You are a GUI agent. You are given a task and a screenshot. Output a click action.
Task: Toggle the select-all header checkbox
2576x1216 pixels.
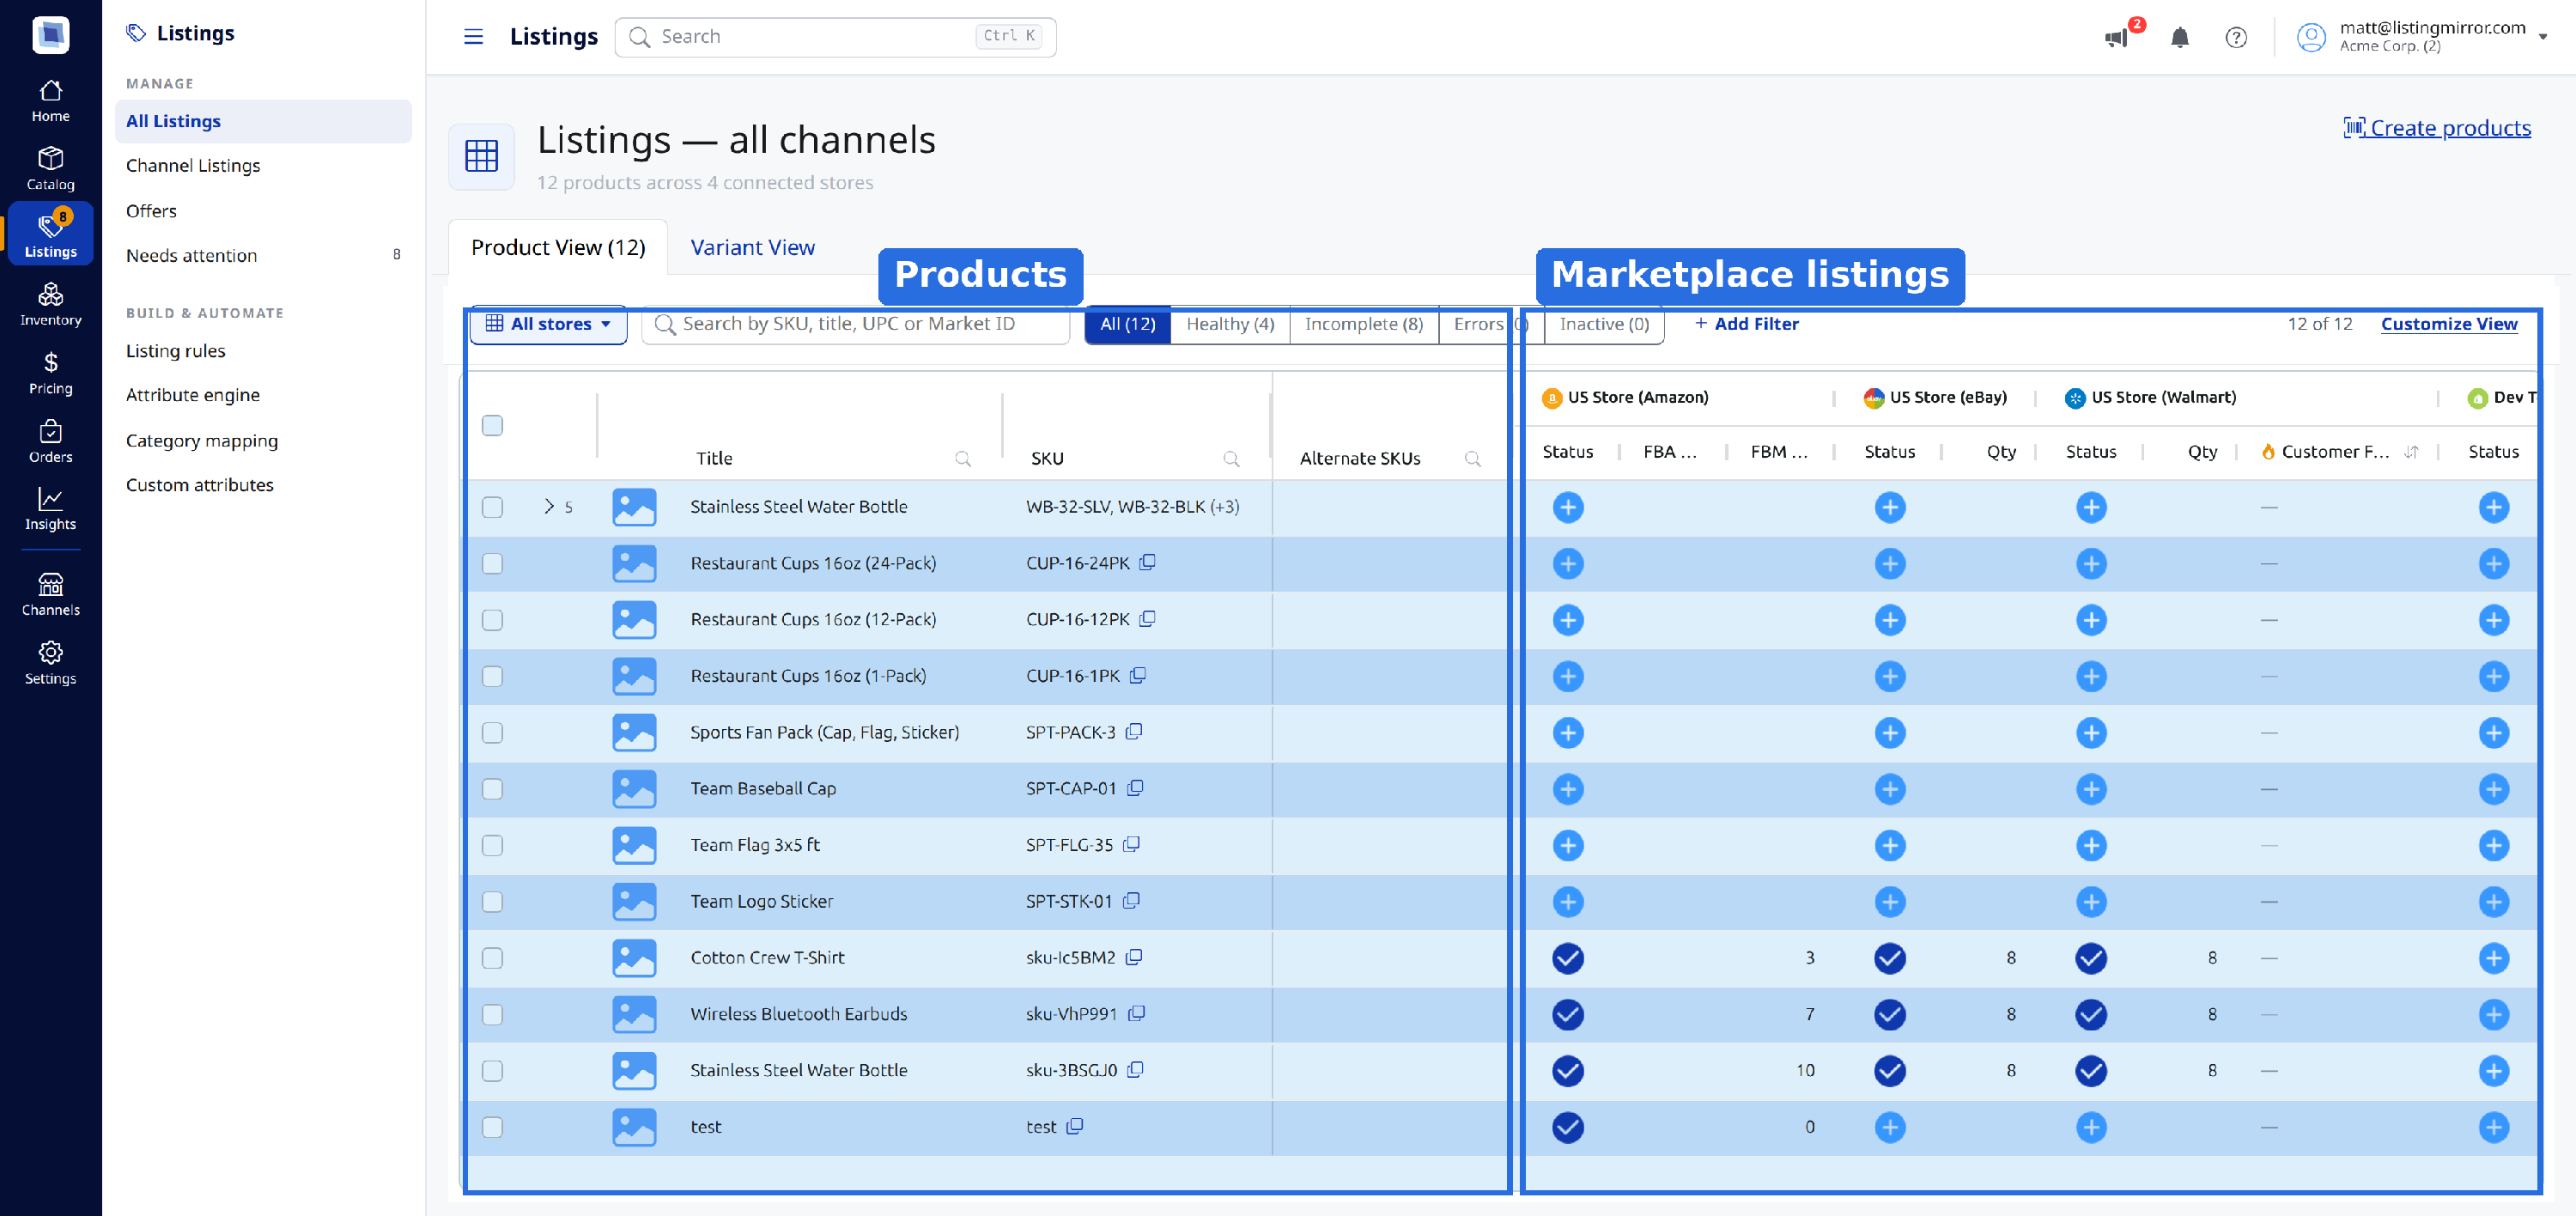(492, 425)
